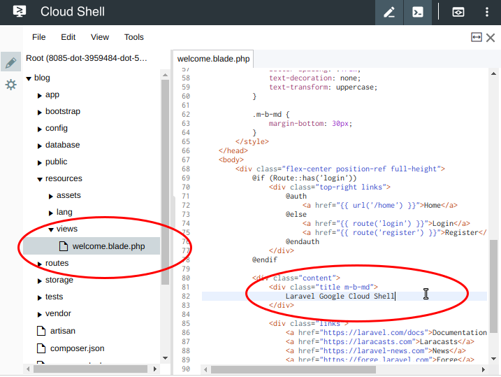Click '.m-b-md {' CSS selector line

tap(270, 114)
